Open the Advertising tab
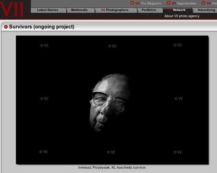217x173 pixels. [x=205, y=10]
